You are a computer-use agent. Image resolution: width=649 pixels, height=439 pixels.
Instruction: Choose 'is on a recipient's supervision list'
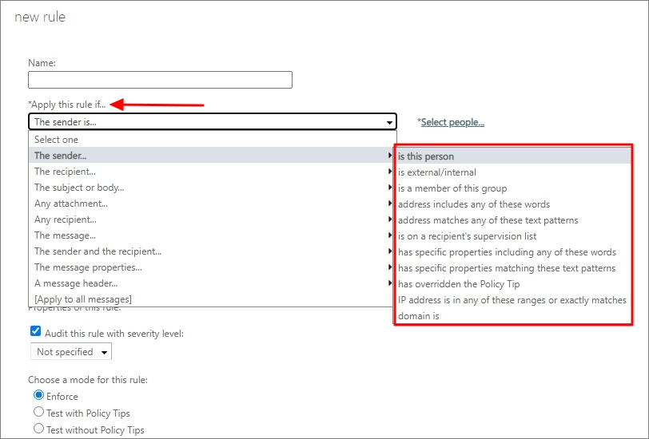pos(513,236)
